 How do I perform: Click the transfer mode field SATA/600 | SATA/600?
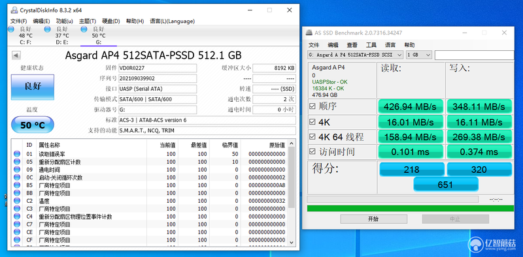click(x=158, y=99)
